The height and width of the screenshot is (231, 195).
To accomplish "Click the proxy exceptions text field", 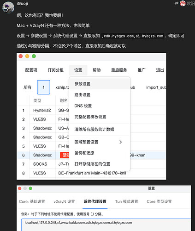I will pos(106,225).
